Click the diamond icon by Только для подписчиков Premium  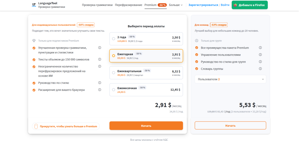tap(34, 41)
